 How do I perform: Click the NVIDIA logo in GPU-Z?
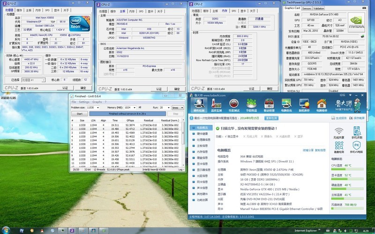(356, 22)
